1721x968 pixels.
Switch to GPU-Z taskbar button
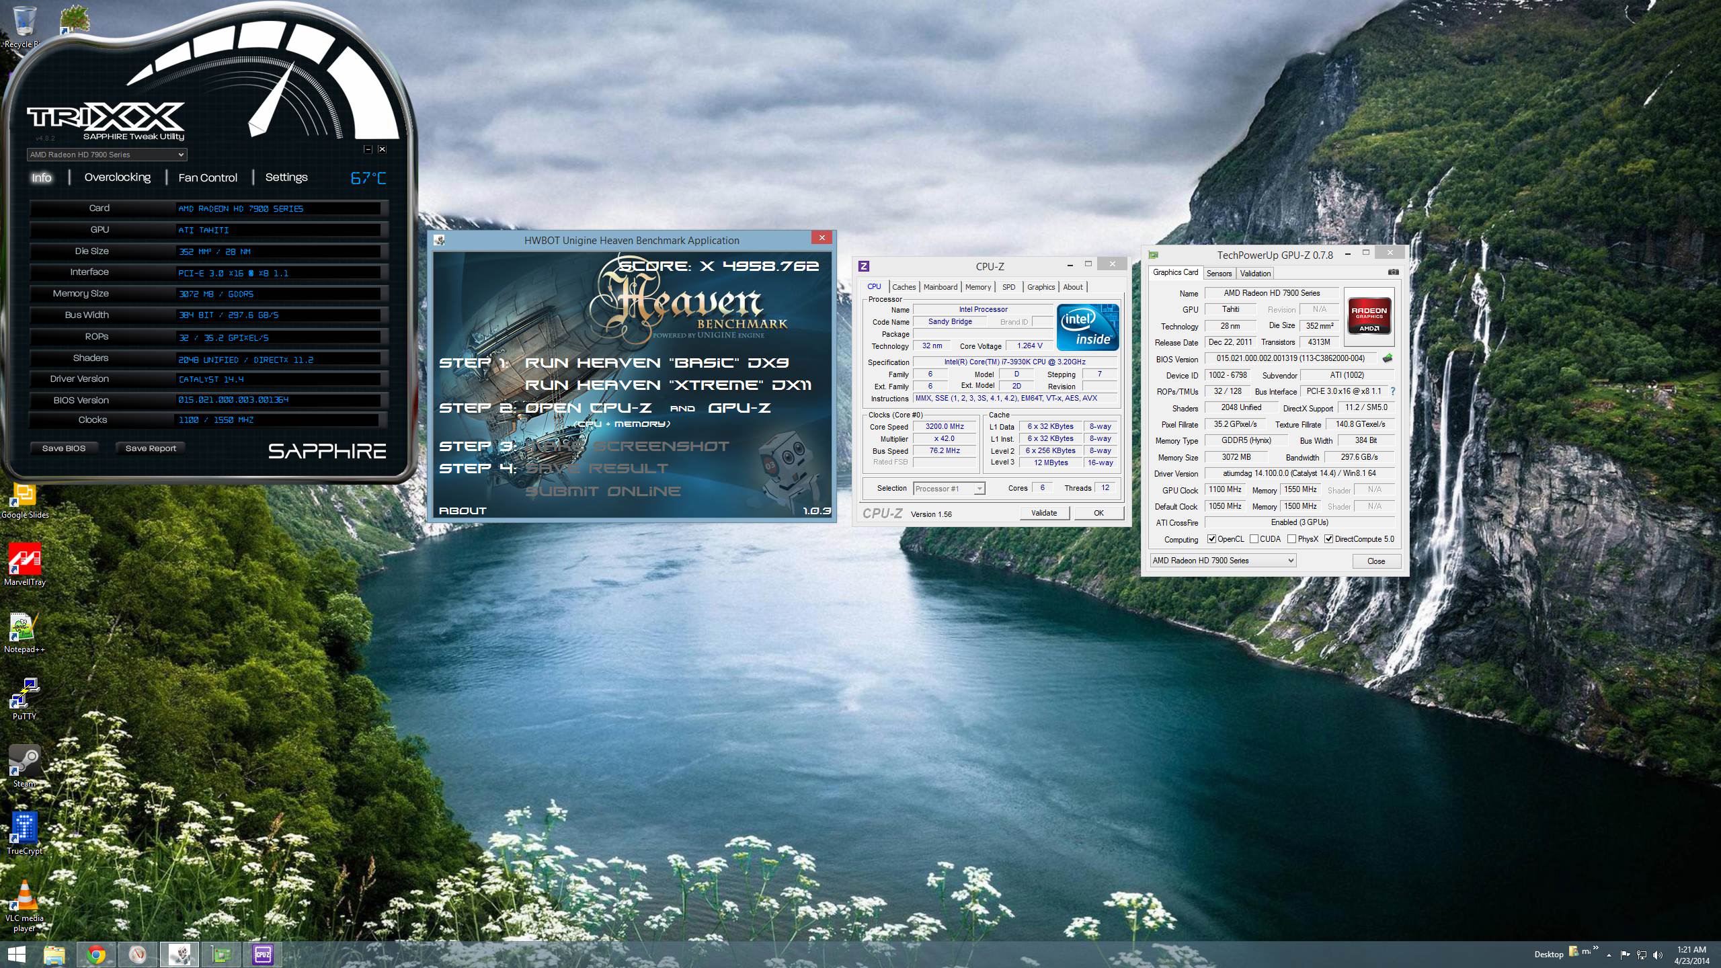coord(221,955)
